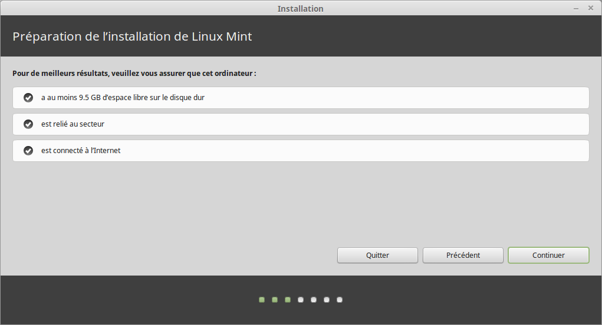
Task: Select the 'est relié au secteur' row
Action: click(301, 124)
